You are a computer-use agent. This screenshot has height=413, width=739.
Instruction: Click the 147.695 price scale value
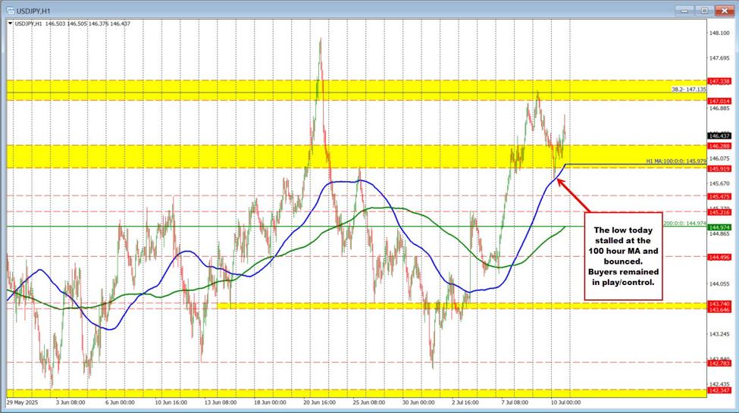[720, 58]
